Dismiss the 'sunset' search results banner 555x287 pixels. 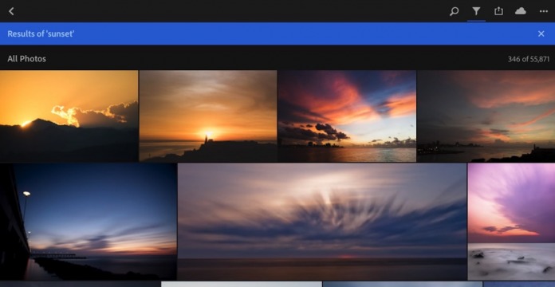pyautogui.click(x=541, y=33)
